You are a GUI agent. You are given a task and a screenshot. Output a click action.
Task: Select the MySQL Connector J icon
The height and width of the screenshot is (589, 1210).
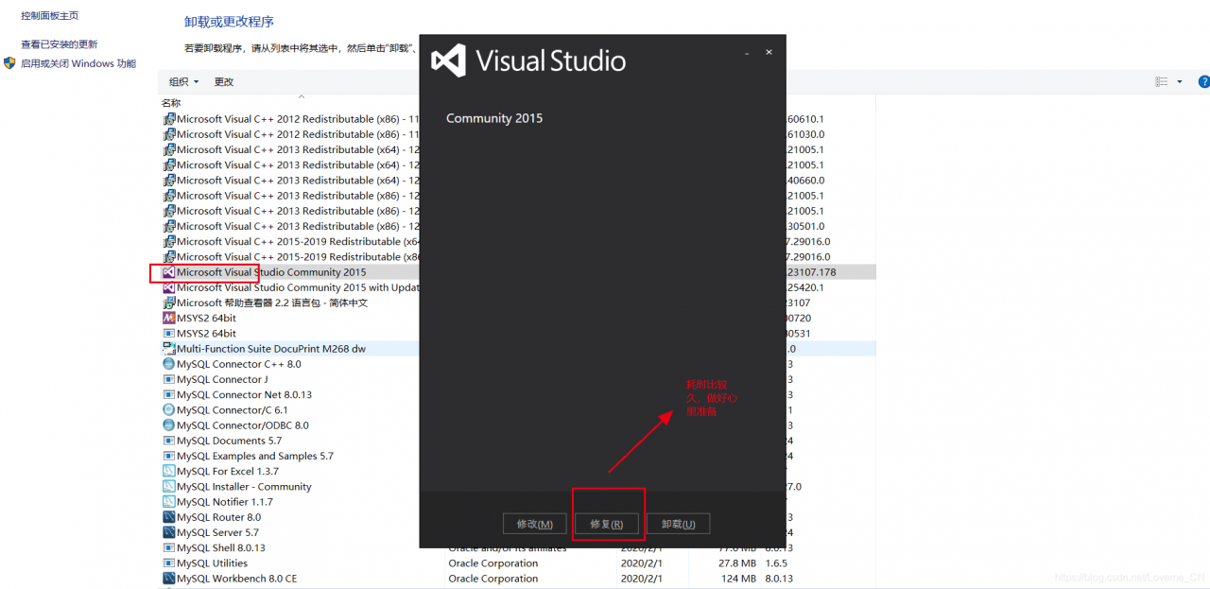coord(169,379)
